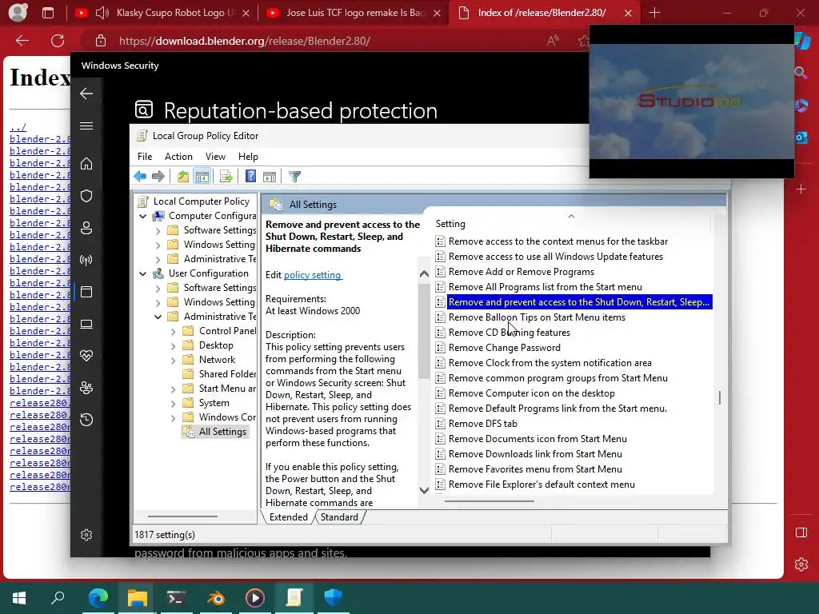Open the File menu
The height and width of the screenshot is (614, 819).
pyautogui.click(x=145, y=157)
